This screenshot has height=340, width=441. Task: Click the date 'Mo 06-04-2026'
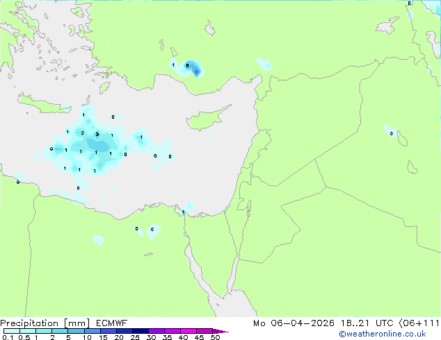coord(294,323)
